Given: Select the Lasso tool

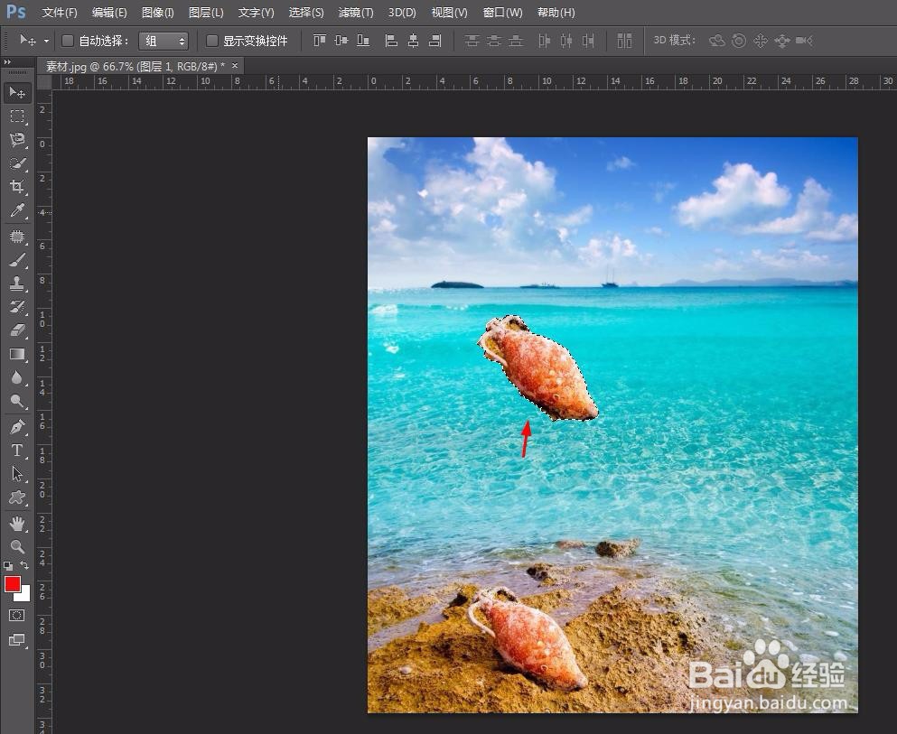Looking at the screenshot, I should [x=17, y=140].
